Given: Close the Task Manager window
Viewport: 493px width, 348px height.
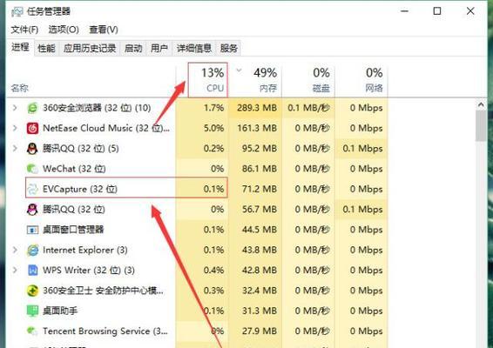Looking at the screenshot, I should click(x=470, y=11).
